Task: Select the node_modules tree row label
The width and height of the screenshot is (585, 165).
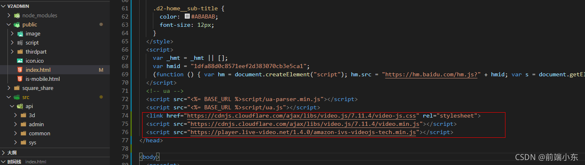Action: [x=40, y=15]
